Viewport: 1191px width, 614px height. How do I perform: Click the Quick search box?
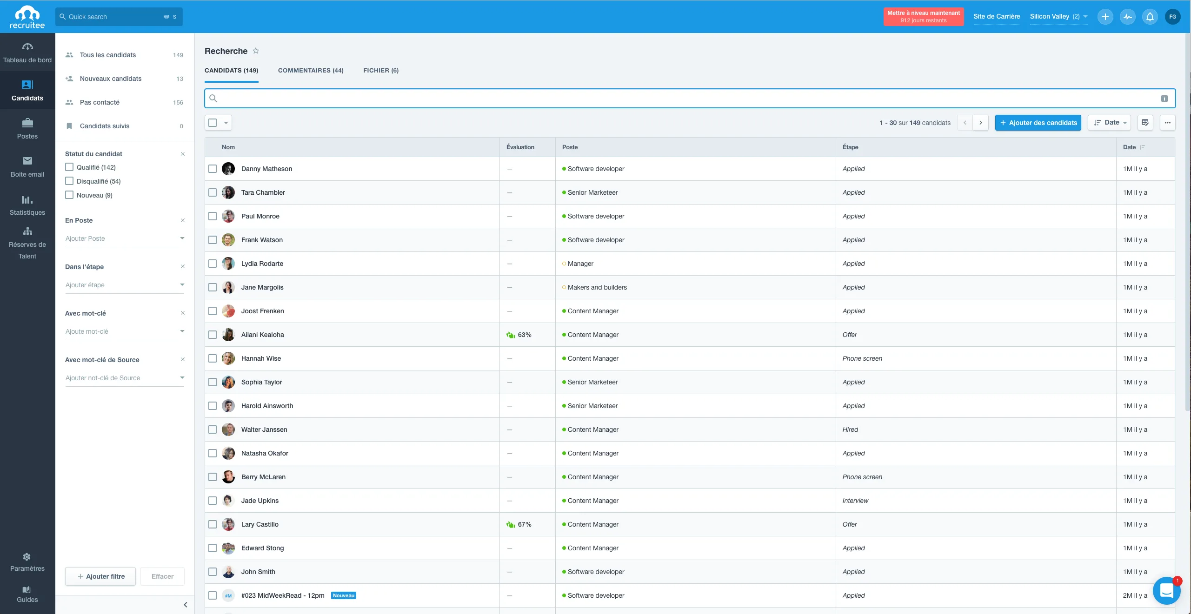(x=119, y=17)
